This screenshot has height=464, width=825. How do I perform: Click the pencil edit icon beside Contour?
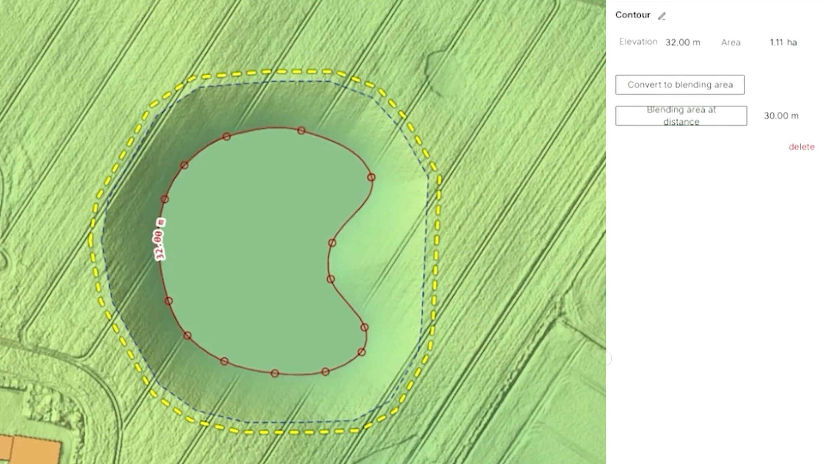tap(662, 16)
